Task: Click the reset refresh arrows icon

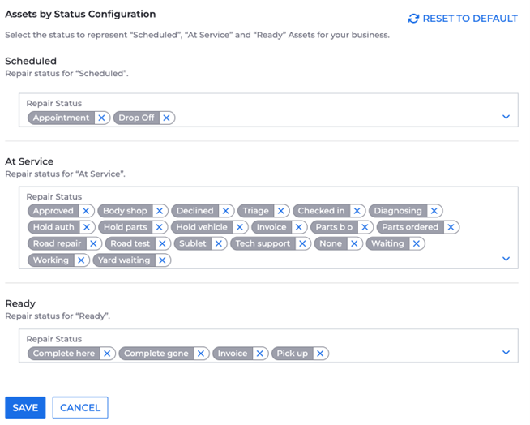Action: [x=413, y=19]
